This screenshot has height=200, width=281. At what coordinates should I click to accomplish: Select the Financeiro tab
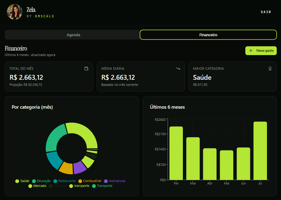click(208, 35)
